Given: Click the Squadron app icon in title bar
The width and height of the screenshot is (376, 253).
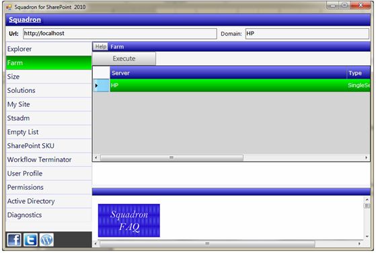Looking at the screenshot, I should (9, 7).
